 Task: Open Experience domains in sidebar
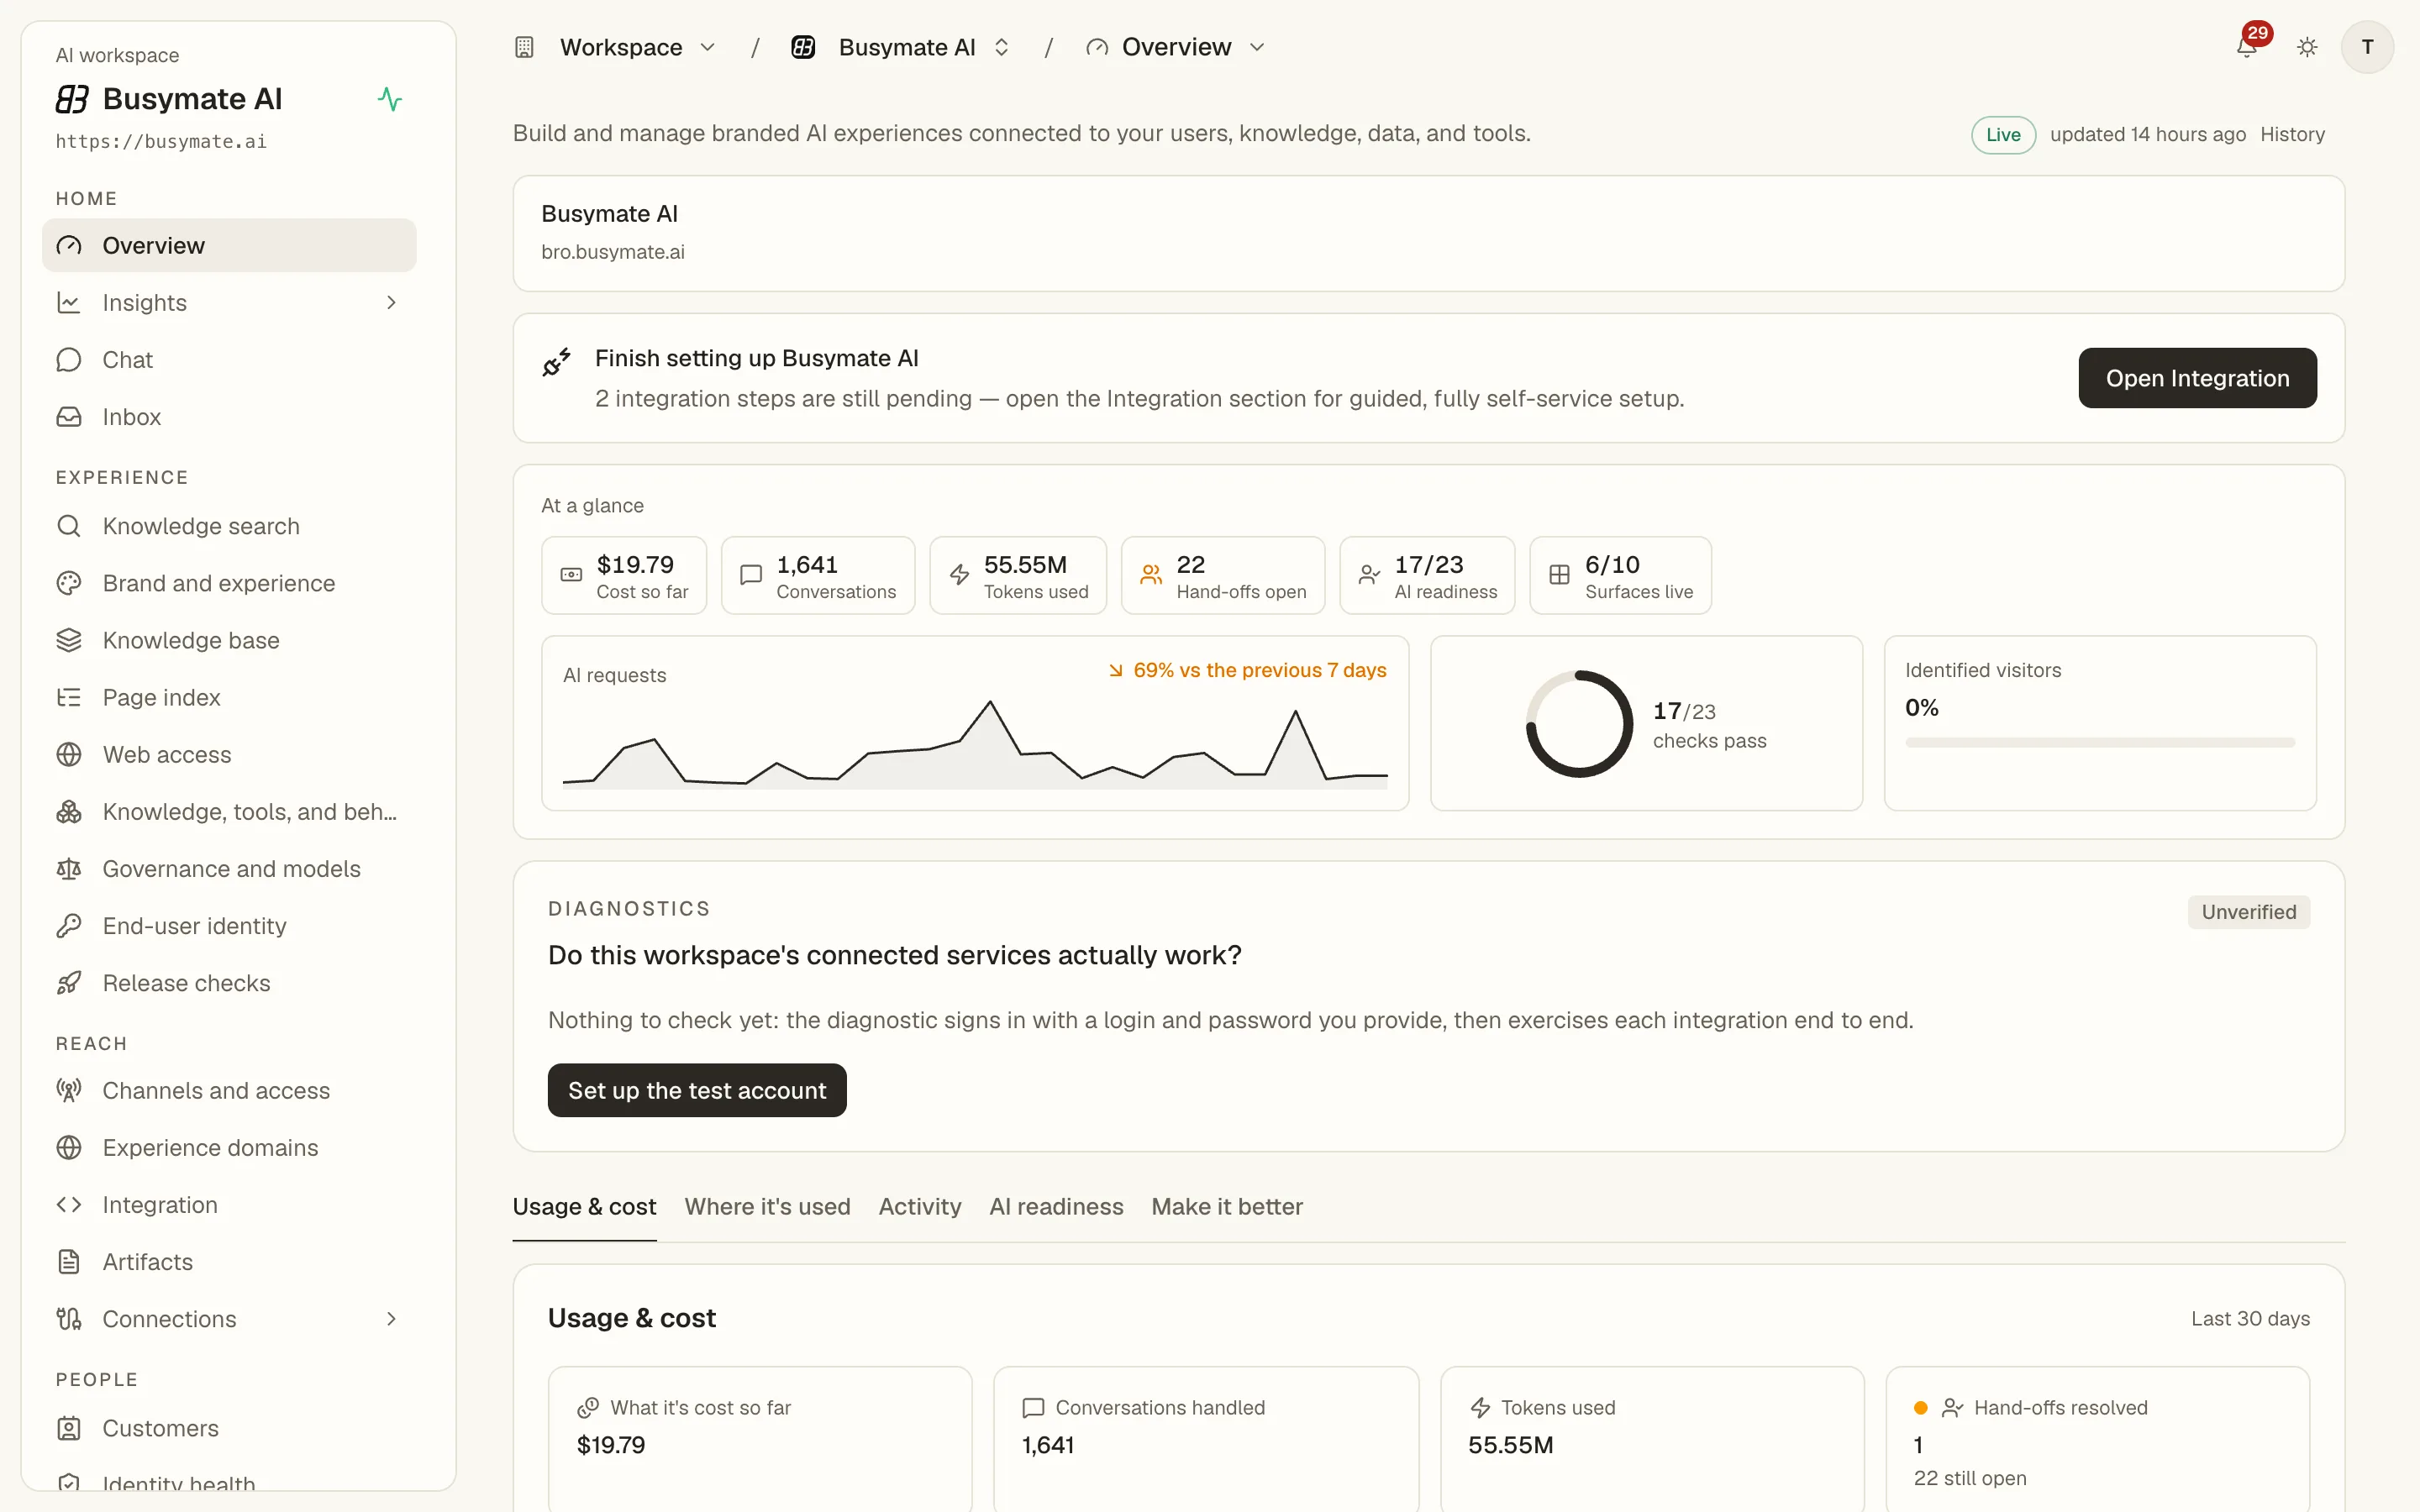tap(229, 1147)
